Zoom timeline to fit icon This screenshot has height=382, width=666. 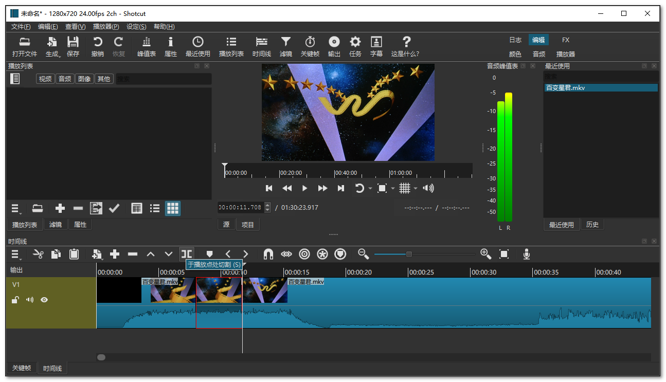(504, 254)
